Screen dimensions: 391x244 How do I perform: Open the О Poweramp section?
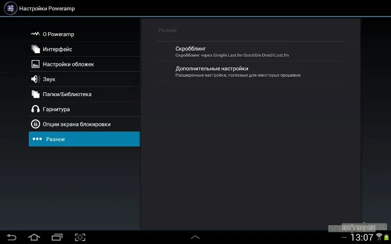point(84,34)
